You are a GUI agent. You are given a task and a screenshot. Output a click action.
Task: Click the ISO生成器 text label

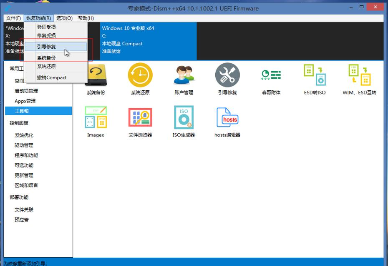coord(184,135)
